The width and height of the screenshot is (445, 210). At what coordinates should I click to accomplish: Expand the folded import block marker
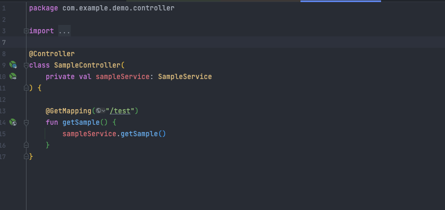pos(26,31)
